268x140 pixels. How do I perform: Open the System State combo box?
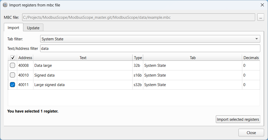(150, 39)
